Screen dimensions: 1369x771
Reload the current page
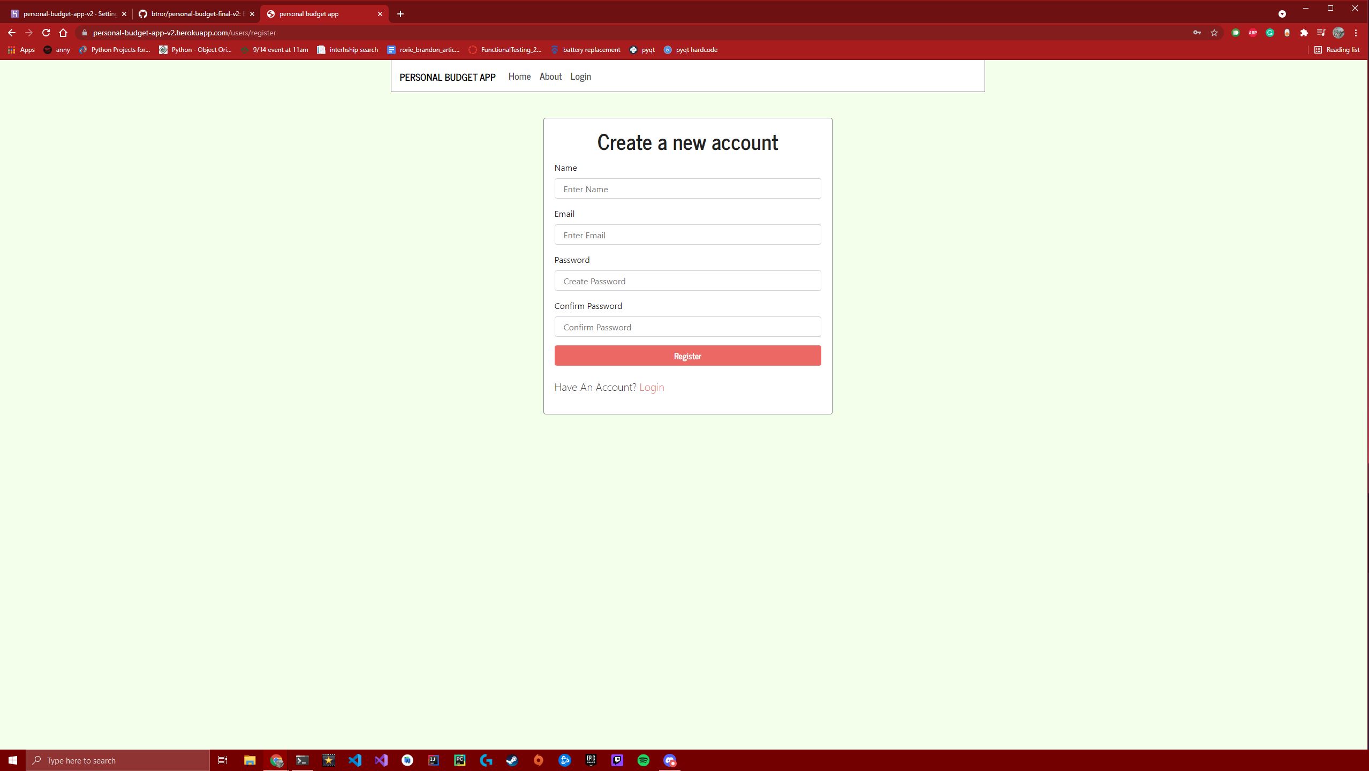(x=46, y=33)
